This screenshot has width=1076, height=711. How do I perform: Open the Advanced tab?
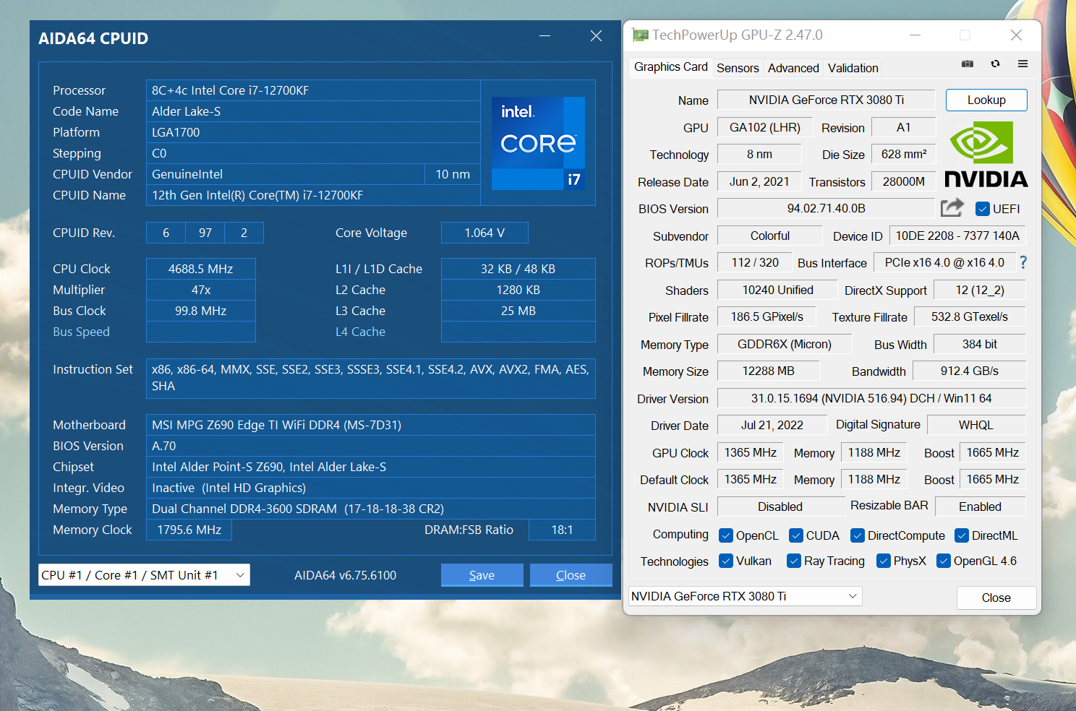pos(793,68)
